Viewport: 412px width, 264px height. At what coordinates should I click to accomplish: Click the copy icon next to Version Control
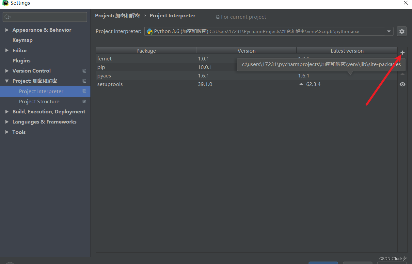85,71
